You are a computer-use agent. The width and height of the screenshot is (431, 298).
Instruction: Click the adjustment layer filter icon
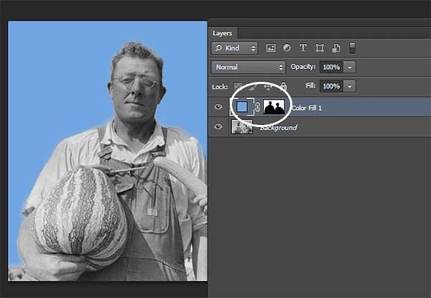(287, 48)
